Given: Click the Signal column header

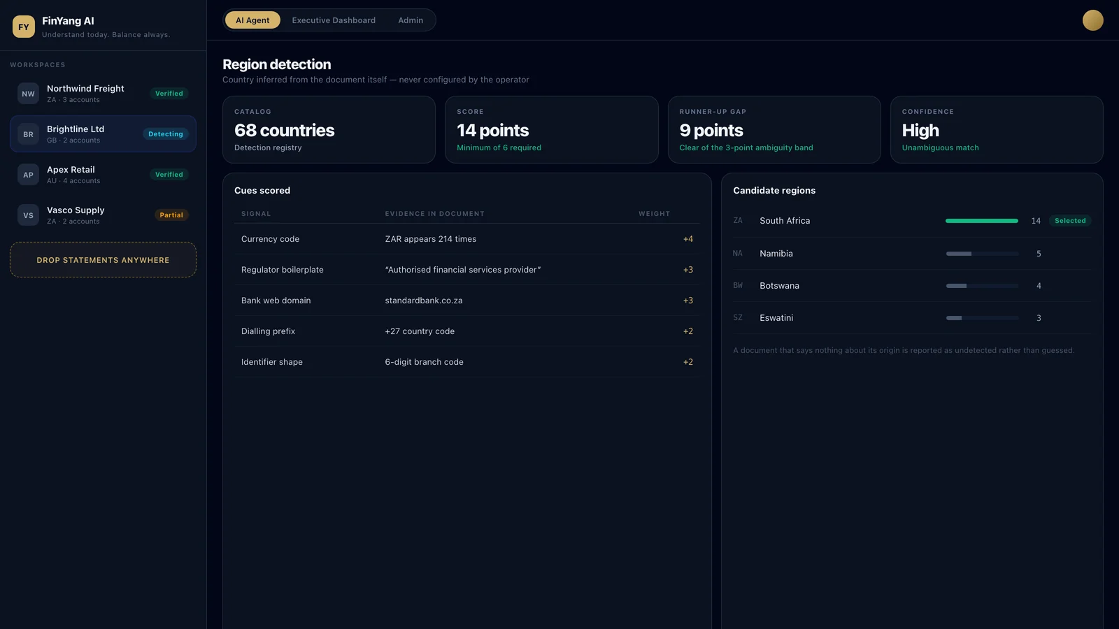Looking at the screenshot, I should click(x=256, y=214).
